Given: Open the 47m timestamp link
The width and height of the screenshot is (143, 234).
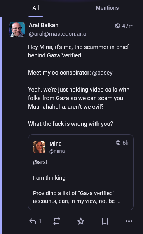Looking at the screenshot, I should pyautogui.click(x=127, y=26).
